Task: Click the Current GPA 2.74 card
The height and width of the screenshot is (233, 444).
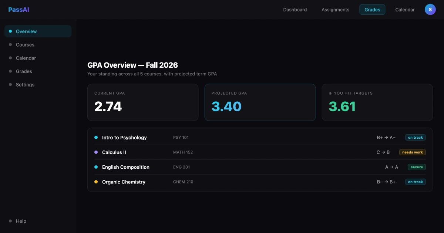Action: pyautogui.click(x=143, y=102)
